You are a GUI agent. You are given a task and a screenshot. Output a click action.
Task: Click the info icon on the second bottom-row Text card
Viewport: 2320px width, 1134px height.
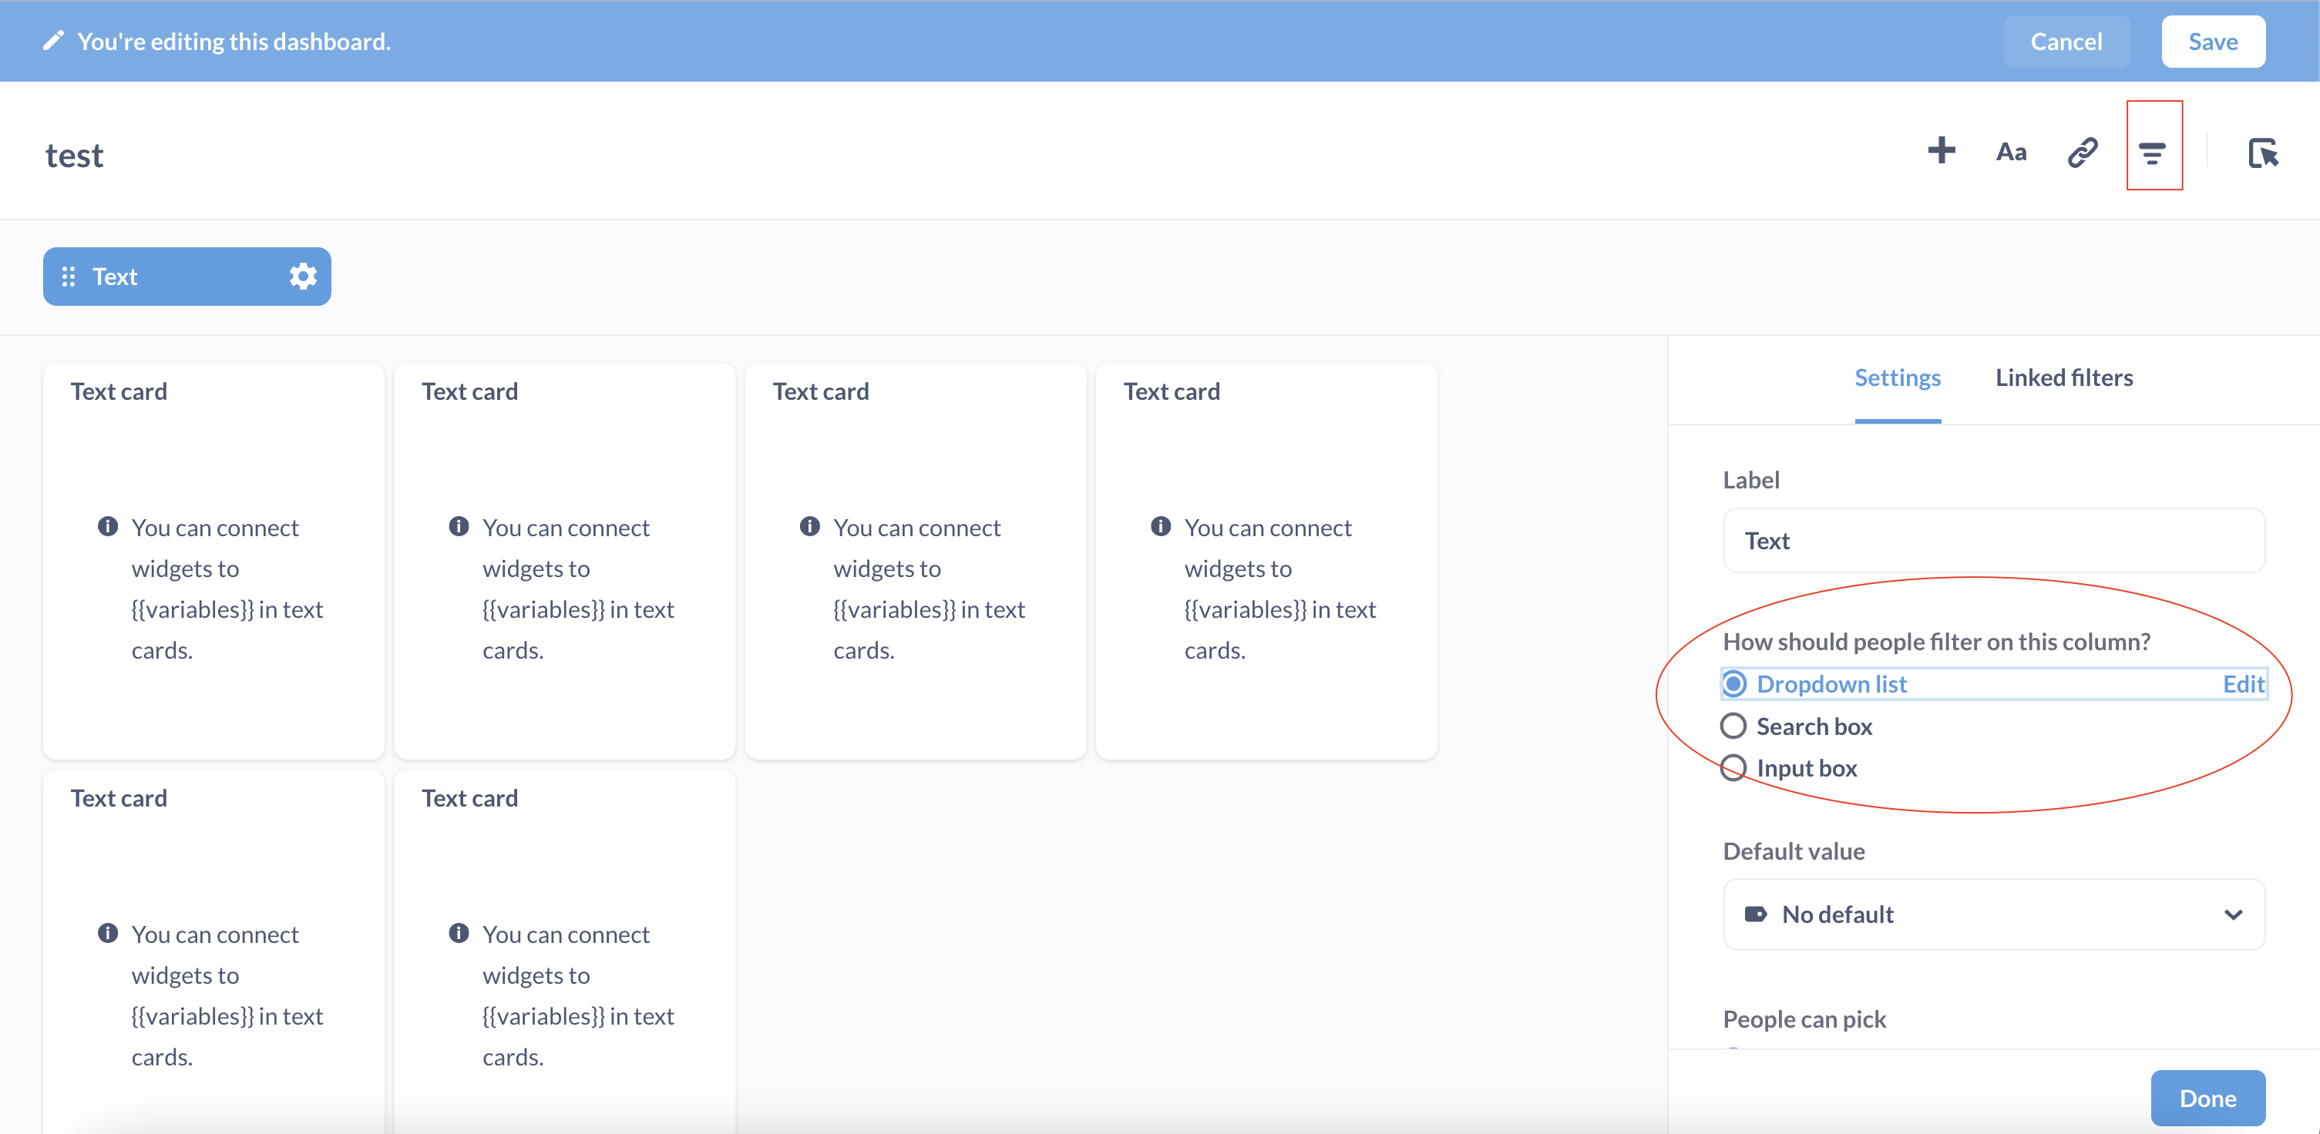(459, 932)
